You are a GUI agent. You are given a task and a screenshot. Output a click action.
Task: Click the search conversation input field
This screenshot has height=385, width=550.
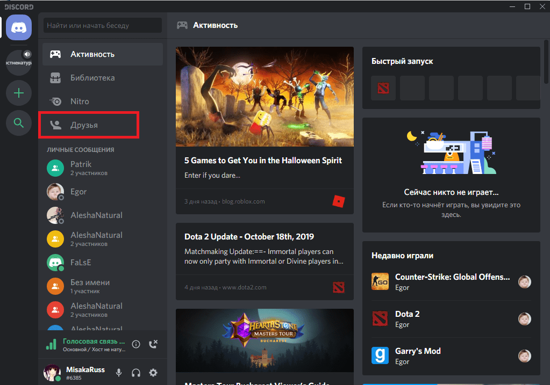[102, 25]
